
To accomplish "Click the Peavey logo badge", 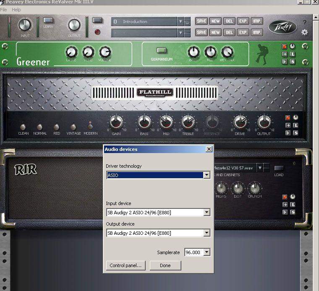I will pyautogui.click(x=282, y=27).
